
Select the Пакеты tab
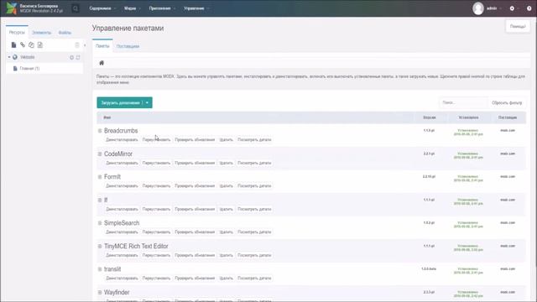(x=102, y=46)
